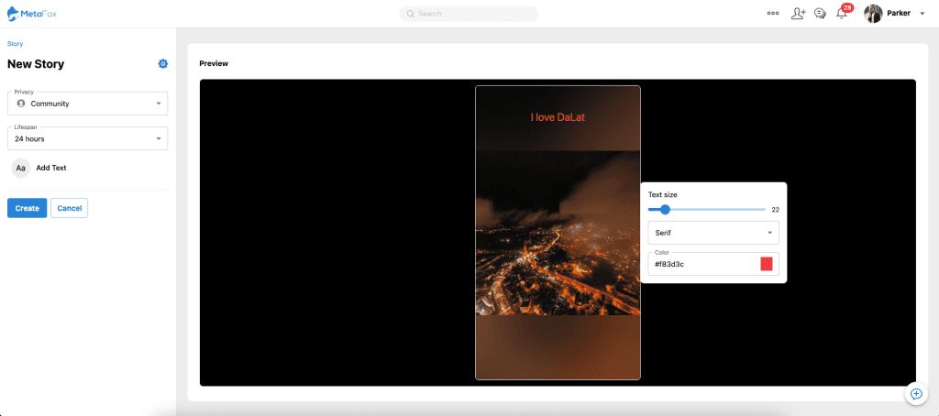Open the Serif font family dropdown
This screenshot has height=416, width=939.
(x=713, y=233)
